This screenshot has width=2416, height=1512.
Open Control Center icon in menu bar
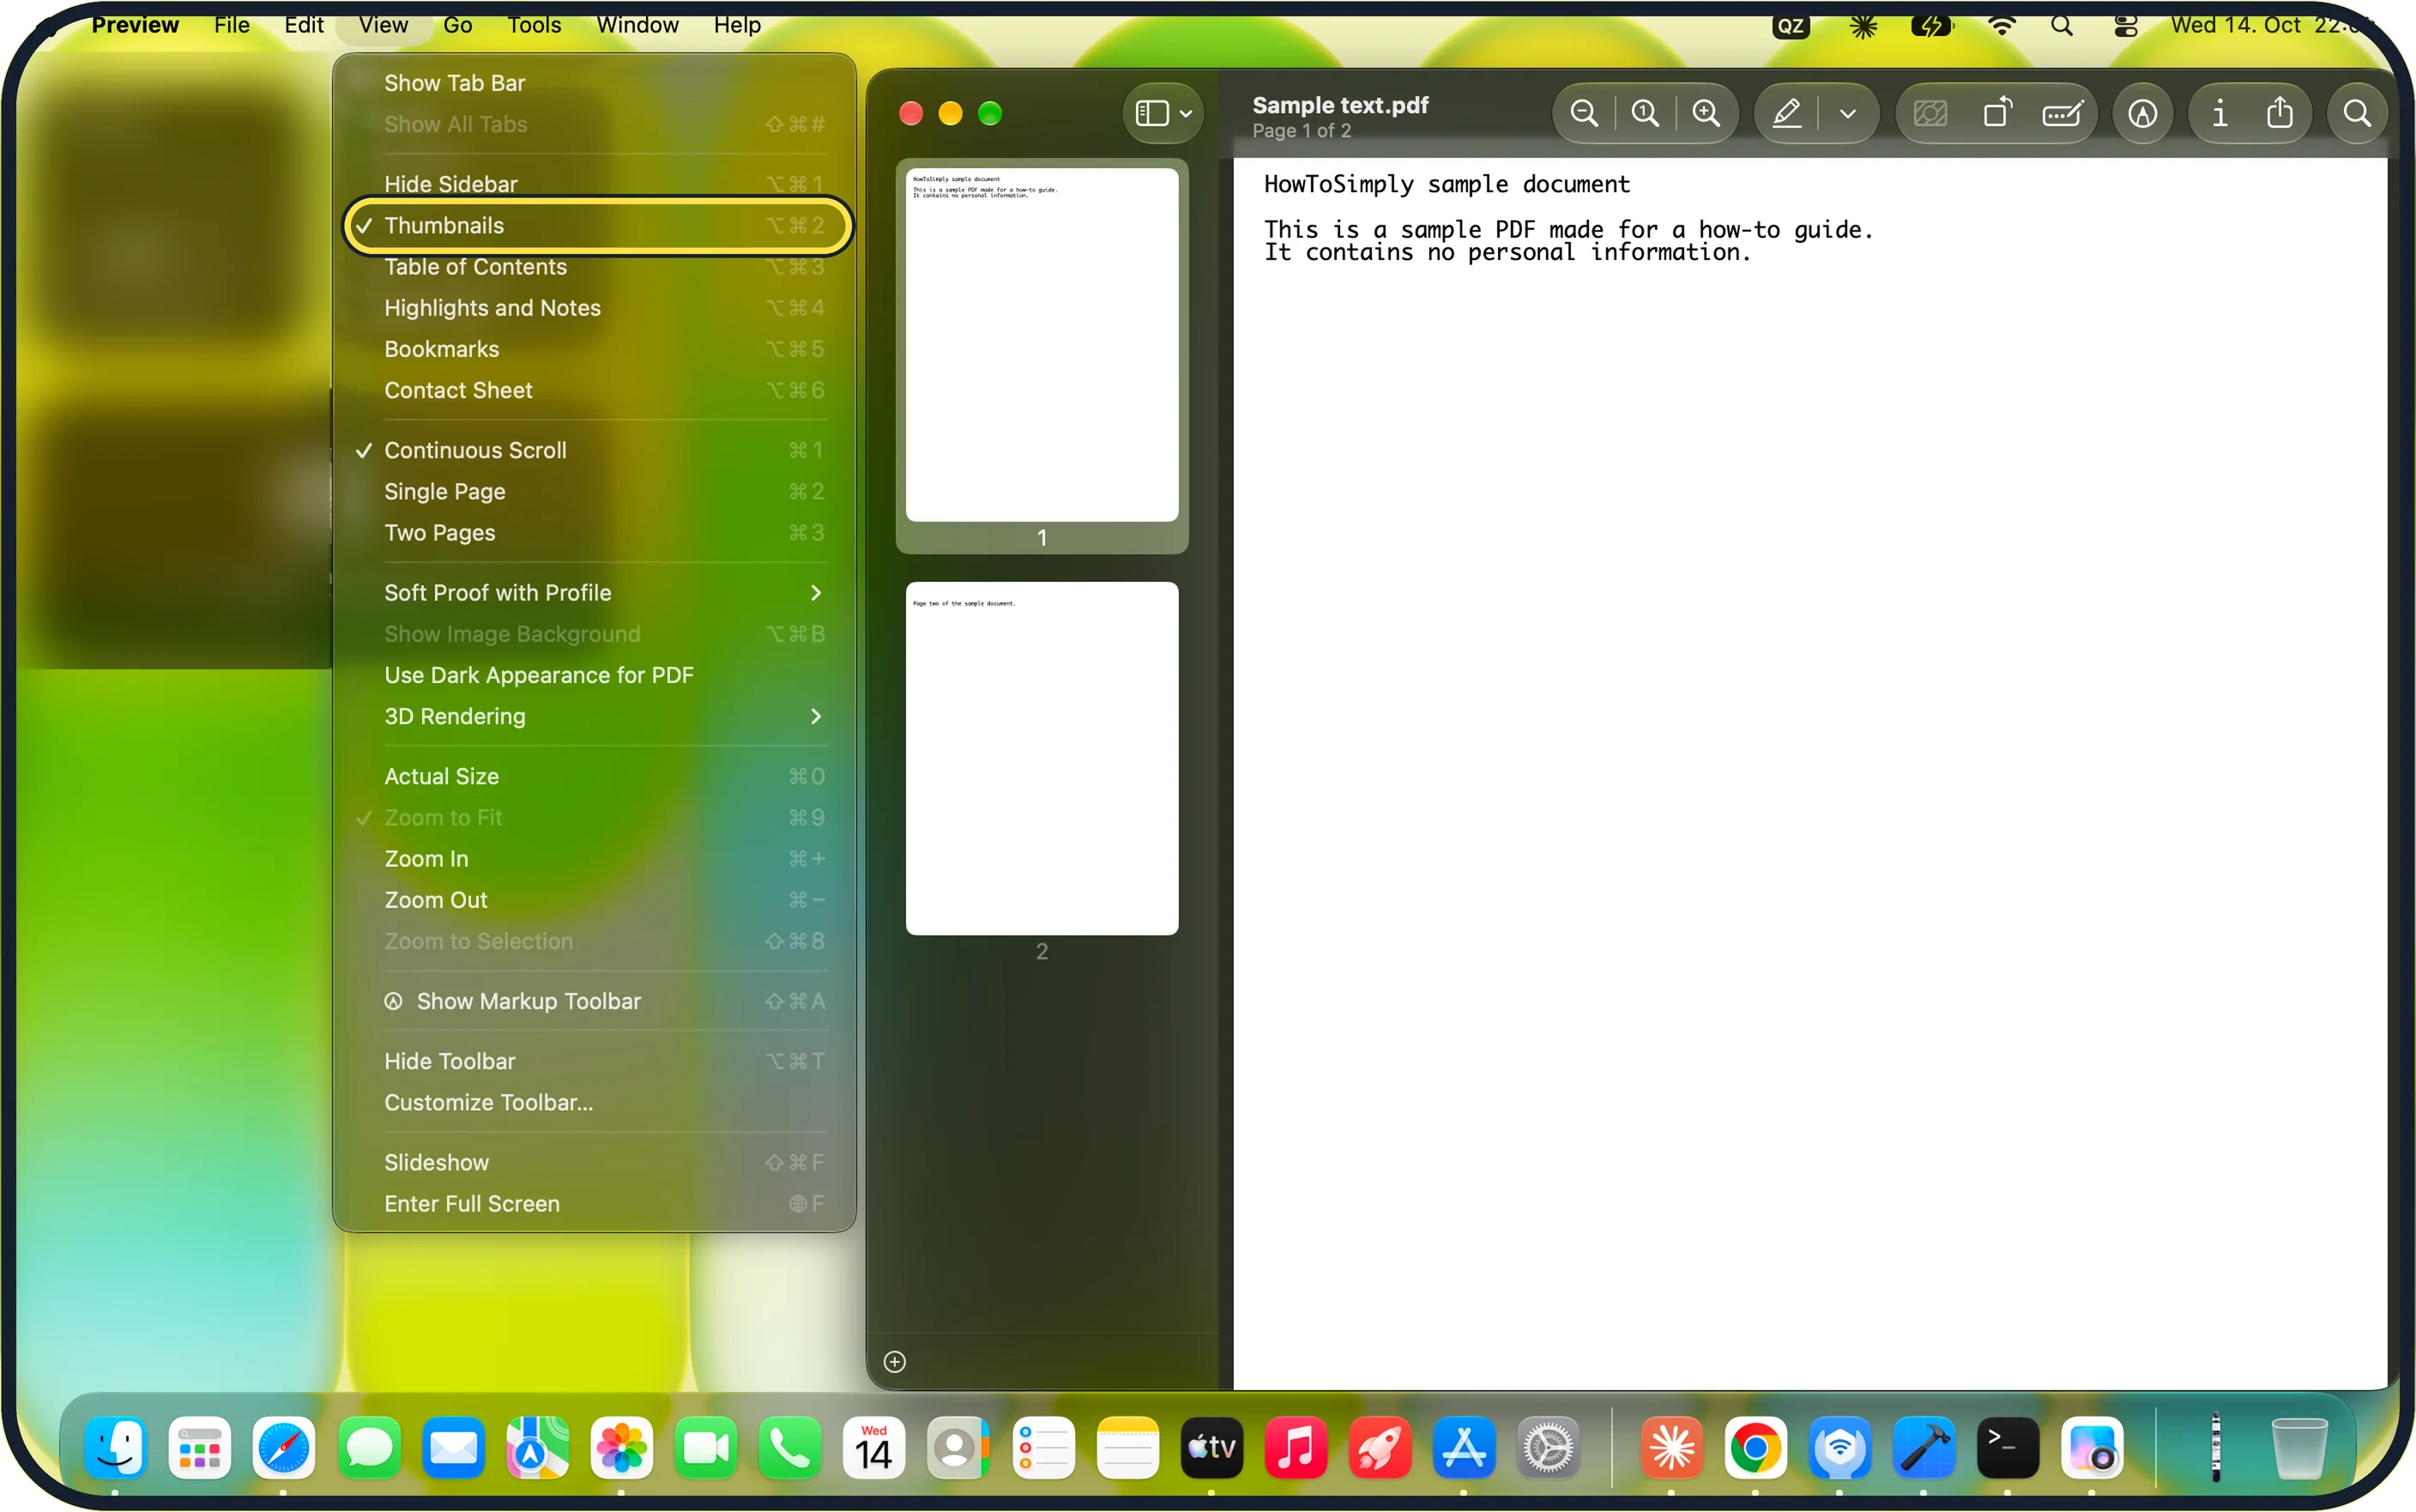click(x=2126, y=26)
